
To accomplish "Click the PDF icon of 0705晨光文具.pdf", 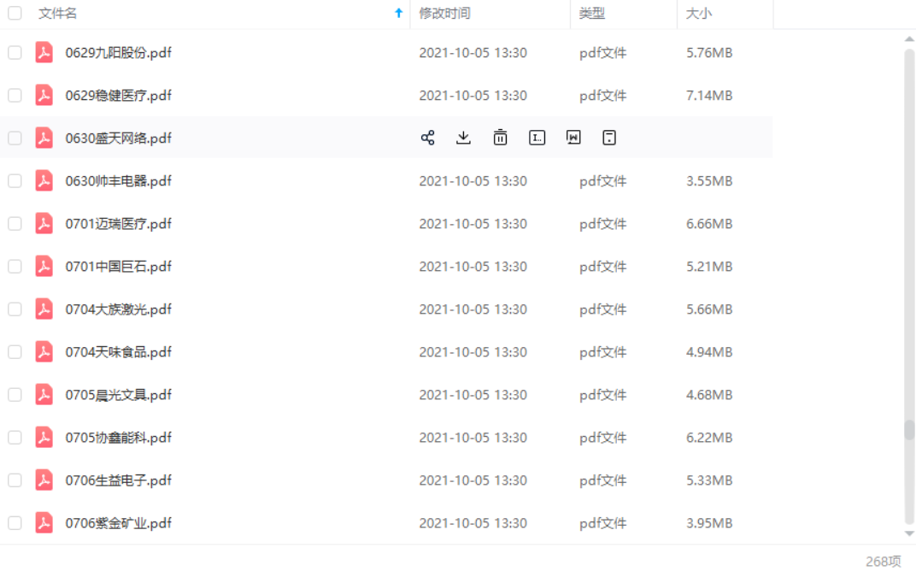I will coord(44,395).
